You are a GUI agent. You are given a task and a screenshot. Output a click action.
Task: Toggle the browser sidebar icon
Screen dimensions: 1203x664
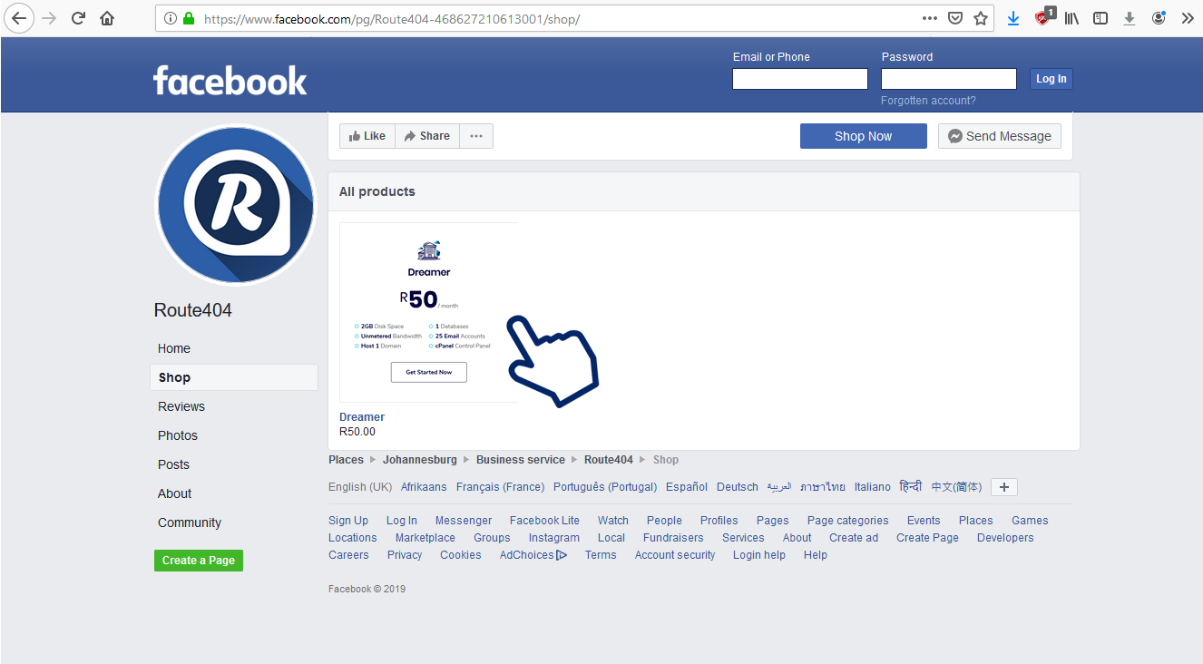1100,18
